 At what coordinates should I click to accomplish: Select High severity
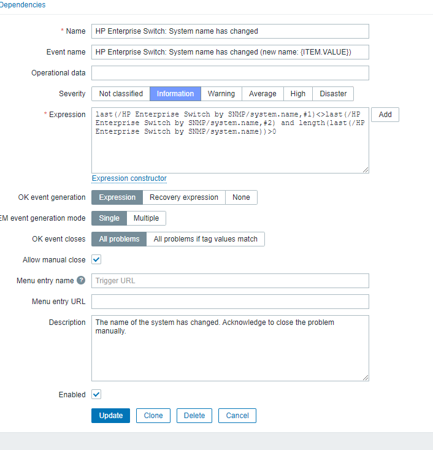[x=297, y=94]
